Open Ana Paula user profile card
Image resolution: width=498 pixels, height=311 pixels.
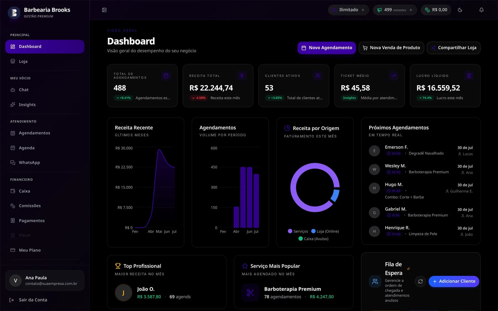click(x=45, y=281)
